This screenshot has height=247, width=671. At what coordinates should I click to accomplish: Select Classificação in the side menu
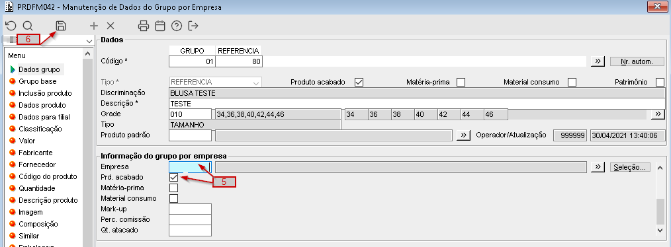point(40,129)
